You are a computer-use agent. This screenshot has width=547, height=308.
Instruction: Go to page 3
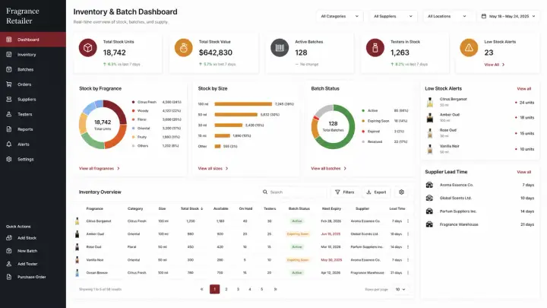(238, 289)
